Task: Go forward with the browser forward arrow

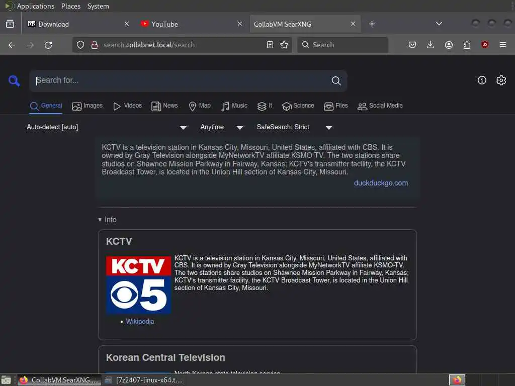Action: coord(30,45)
